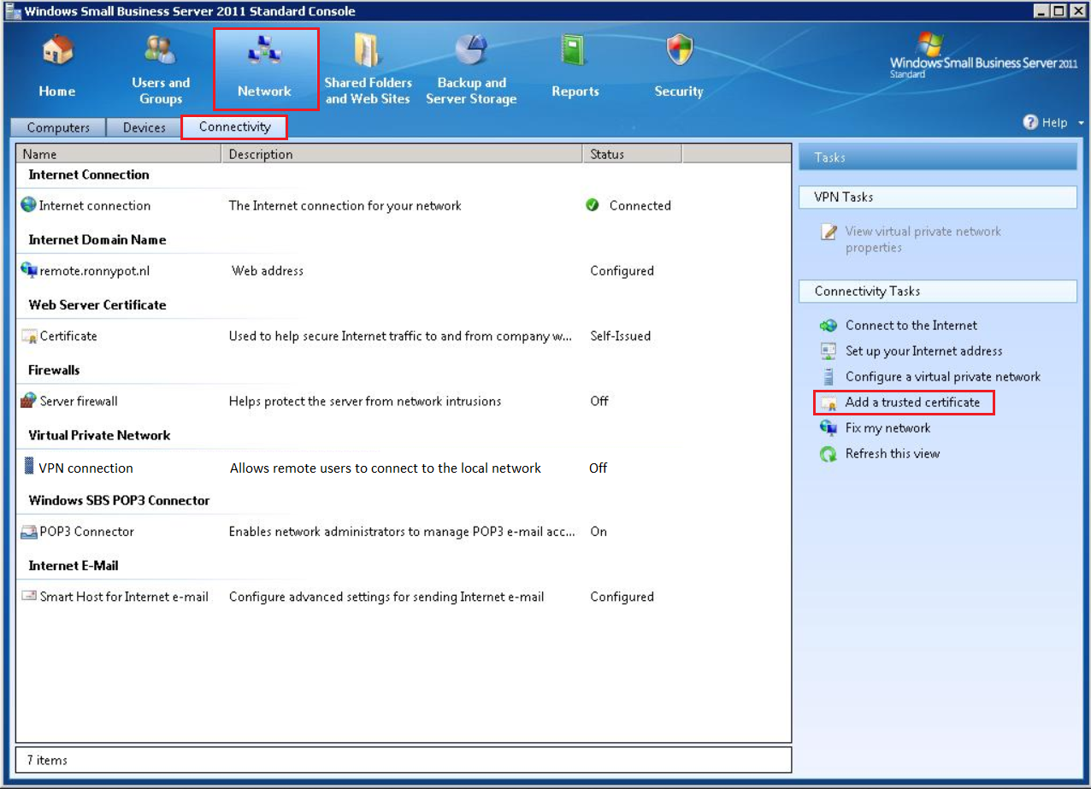
Task: Click Refresh this view
Action: (x=892, y=453)
